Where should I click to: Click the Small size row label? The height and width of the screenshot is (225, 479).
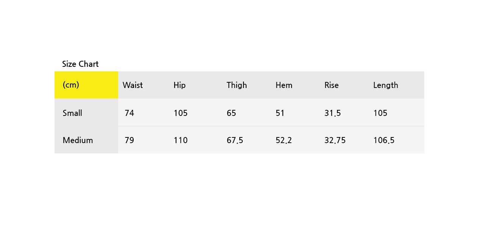(72, 113)
